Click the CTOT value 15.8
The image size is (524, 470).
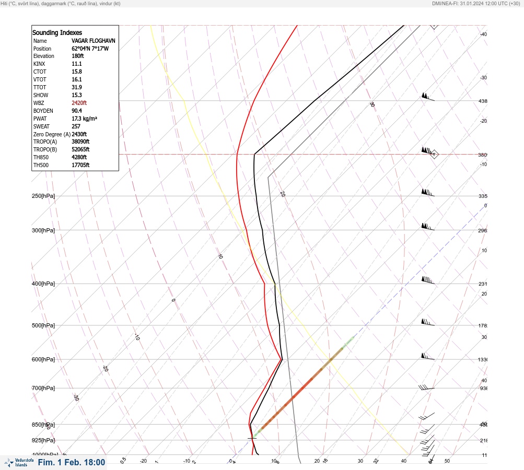click(76, 72)
